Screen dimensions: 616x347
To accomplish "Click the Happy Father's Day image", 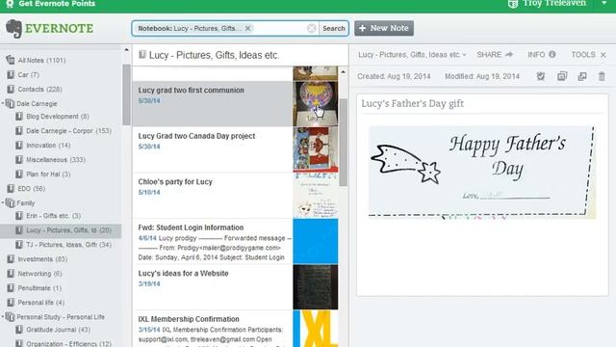I will pos(482,173).
